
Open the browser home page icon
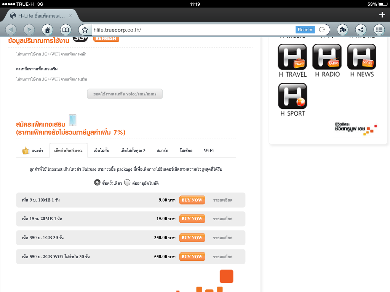coord(47,30)
